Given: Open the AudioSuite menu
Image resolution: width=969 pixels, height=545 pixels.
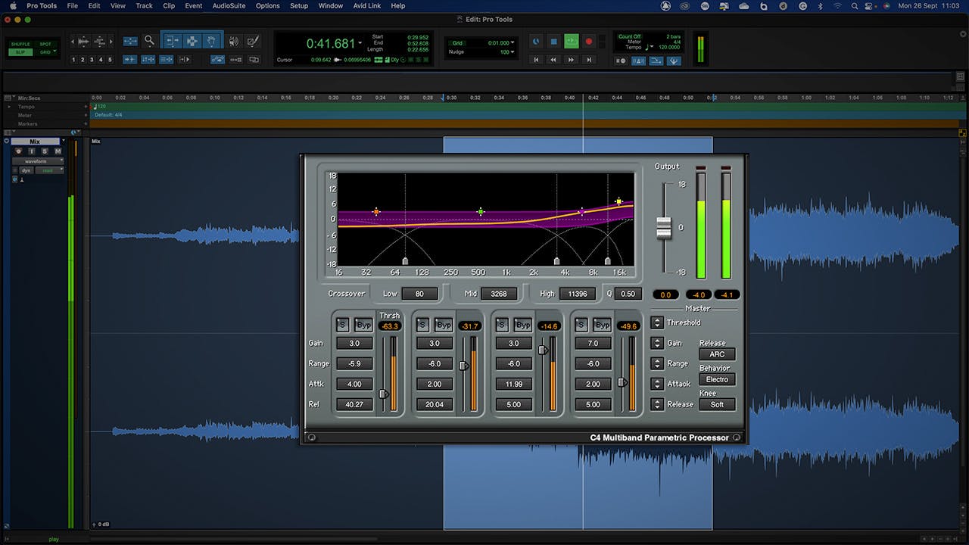Looking at the screenshot, I should tap(229, 5).
